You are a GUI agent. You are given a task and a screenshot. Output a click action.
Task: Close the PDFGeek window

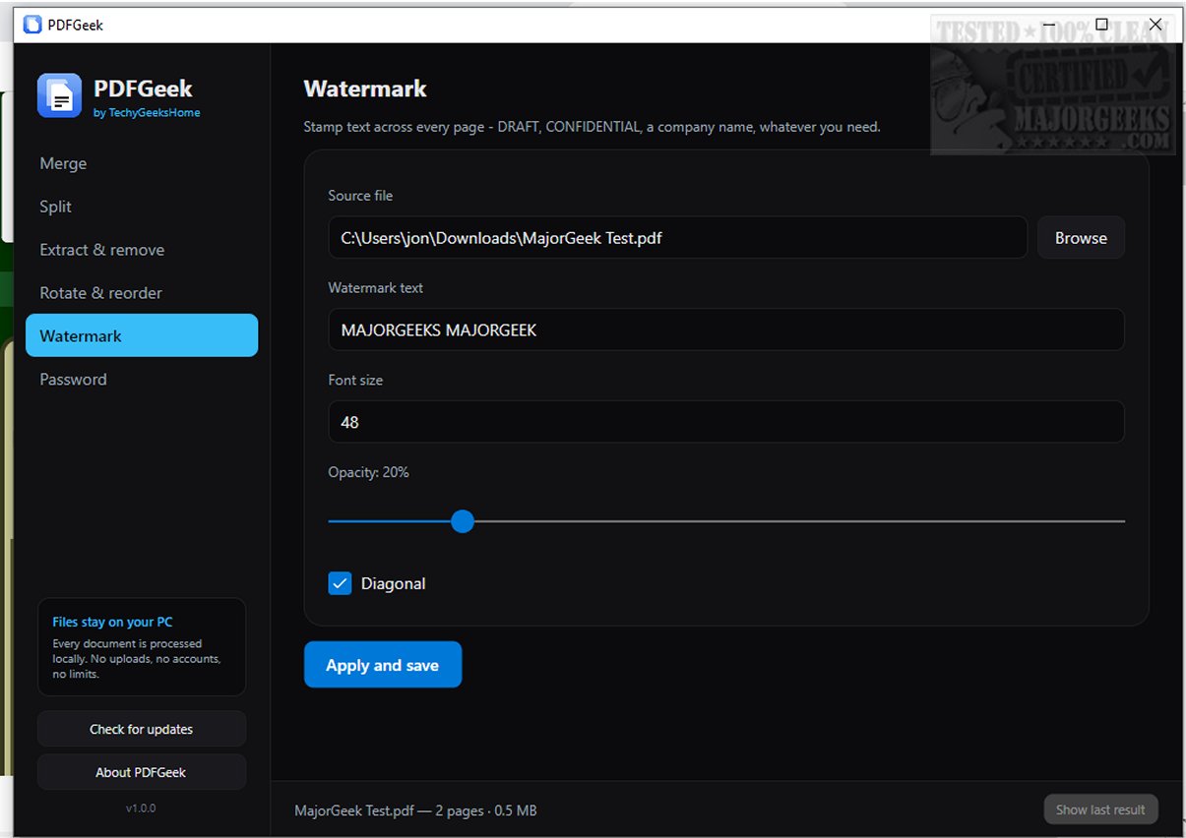point(1155,25)
